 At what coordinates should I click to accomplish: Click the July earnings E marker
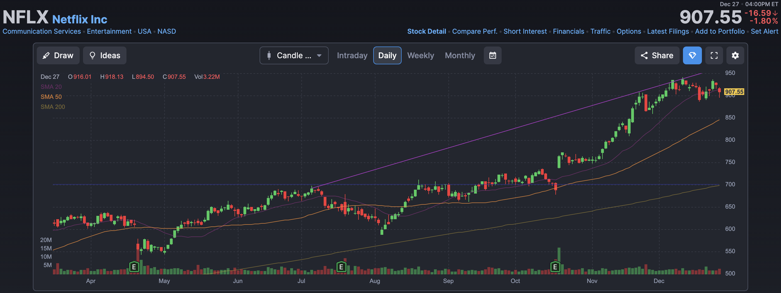click(341, 267)
